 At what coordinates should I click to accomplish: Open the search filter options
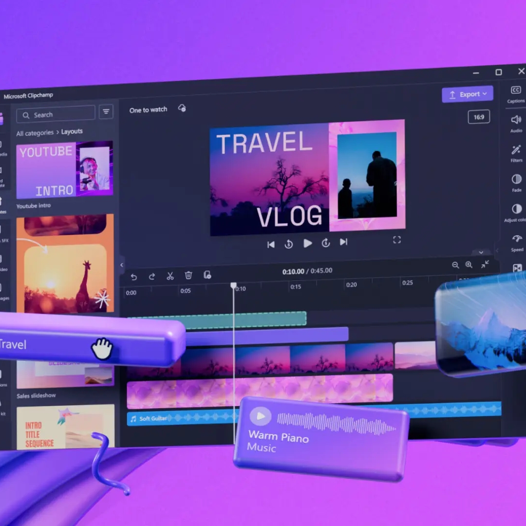click(106, 112)
